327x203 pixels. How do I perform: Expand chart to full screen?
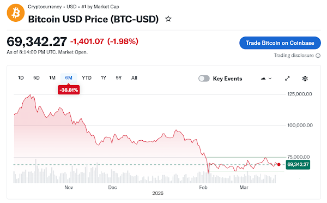click(287, 79)
